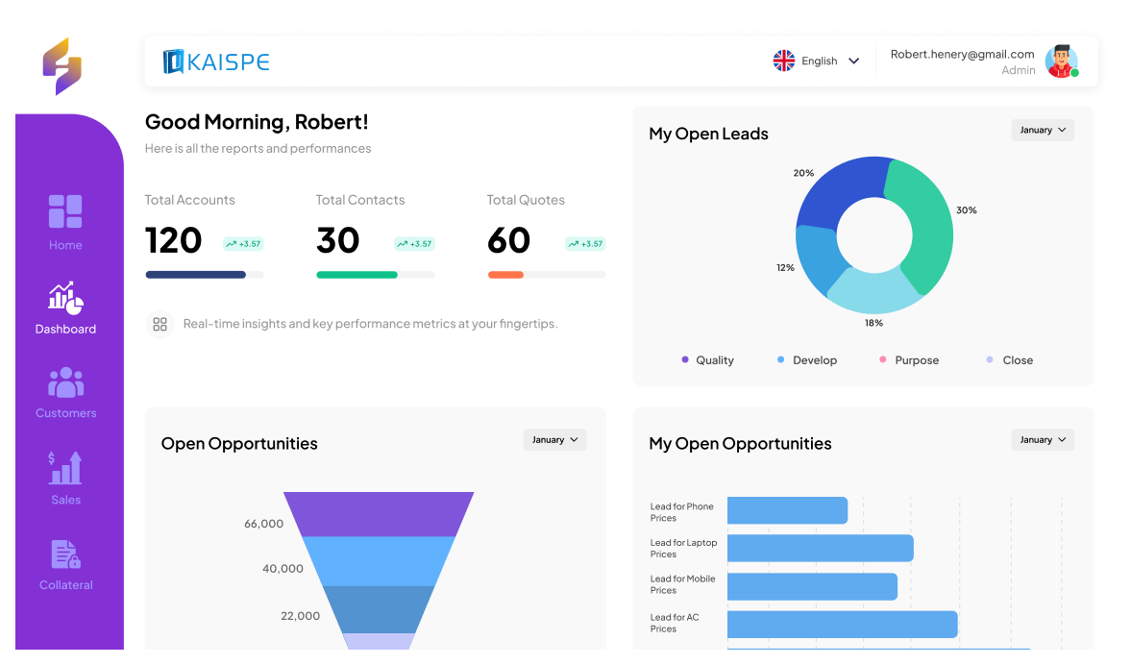Screen dimensions: 1131x665
Task: Open the Dashboard chart icon
Action: coord(65,298)
